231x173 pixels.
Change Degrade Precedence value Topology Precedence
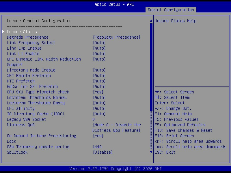click(x=117, y=37)
